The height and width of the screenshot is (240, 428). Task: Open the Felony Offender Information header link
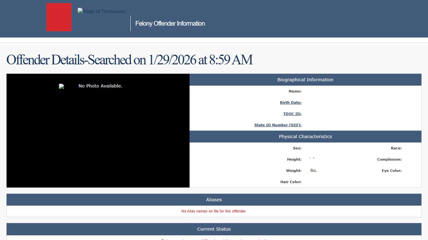pos(170,23)
